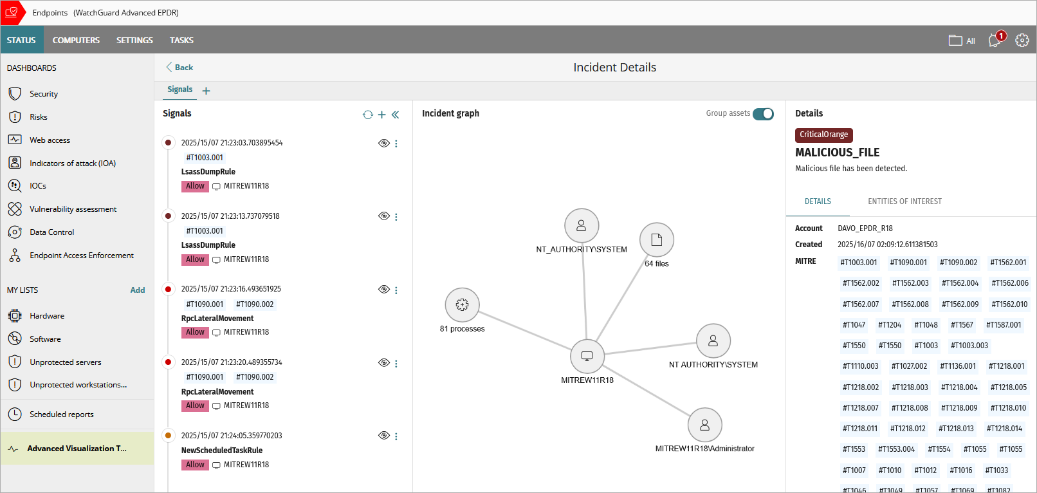Toggle the Group assets switch
This screenshot has height=493, width=1037.
pyautogui.click(x=763, y=113)
